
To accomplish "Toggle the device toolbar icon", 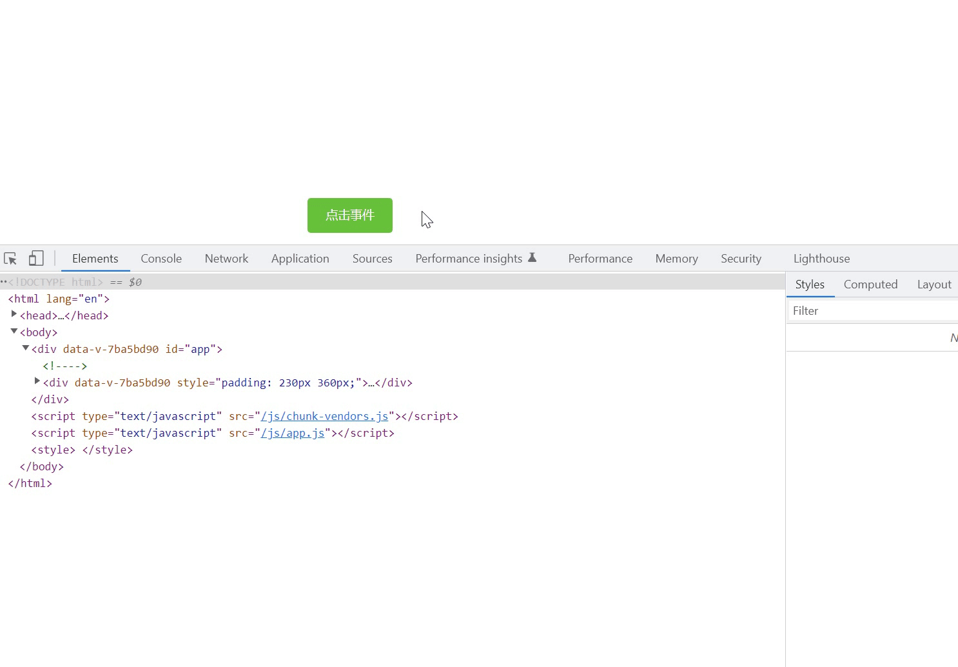I will point(36,259).
